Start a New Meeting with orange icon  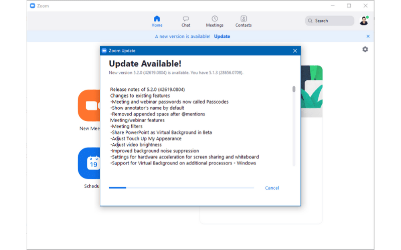[x=89, y=105]
